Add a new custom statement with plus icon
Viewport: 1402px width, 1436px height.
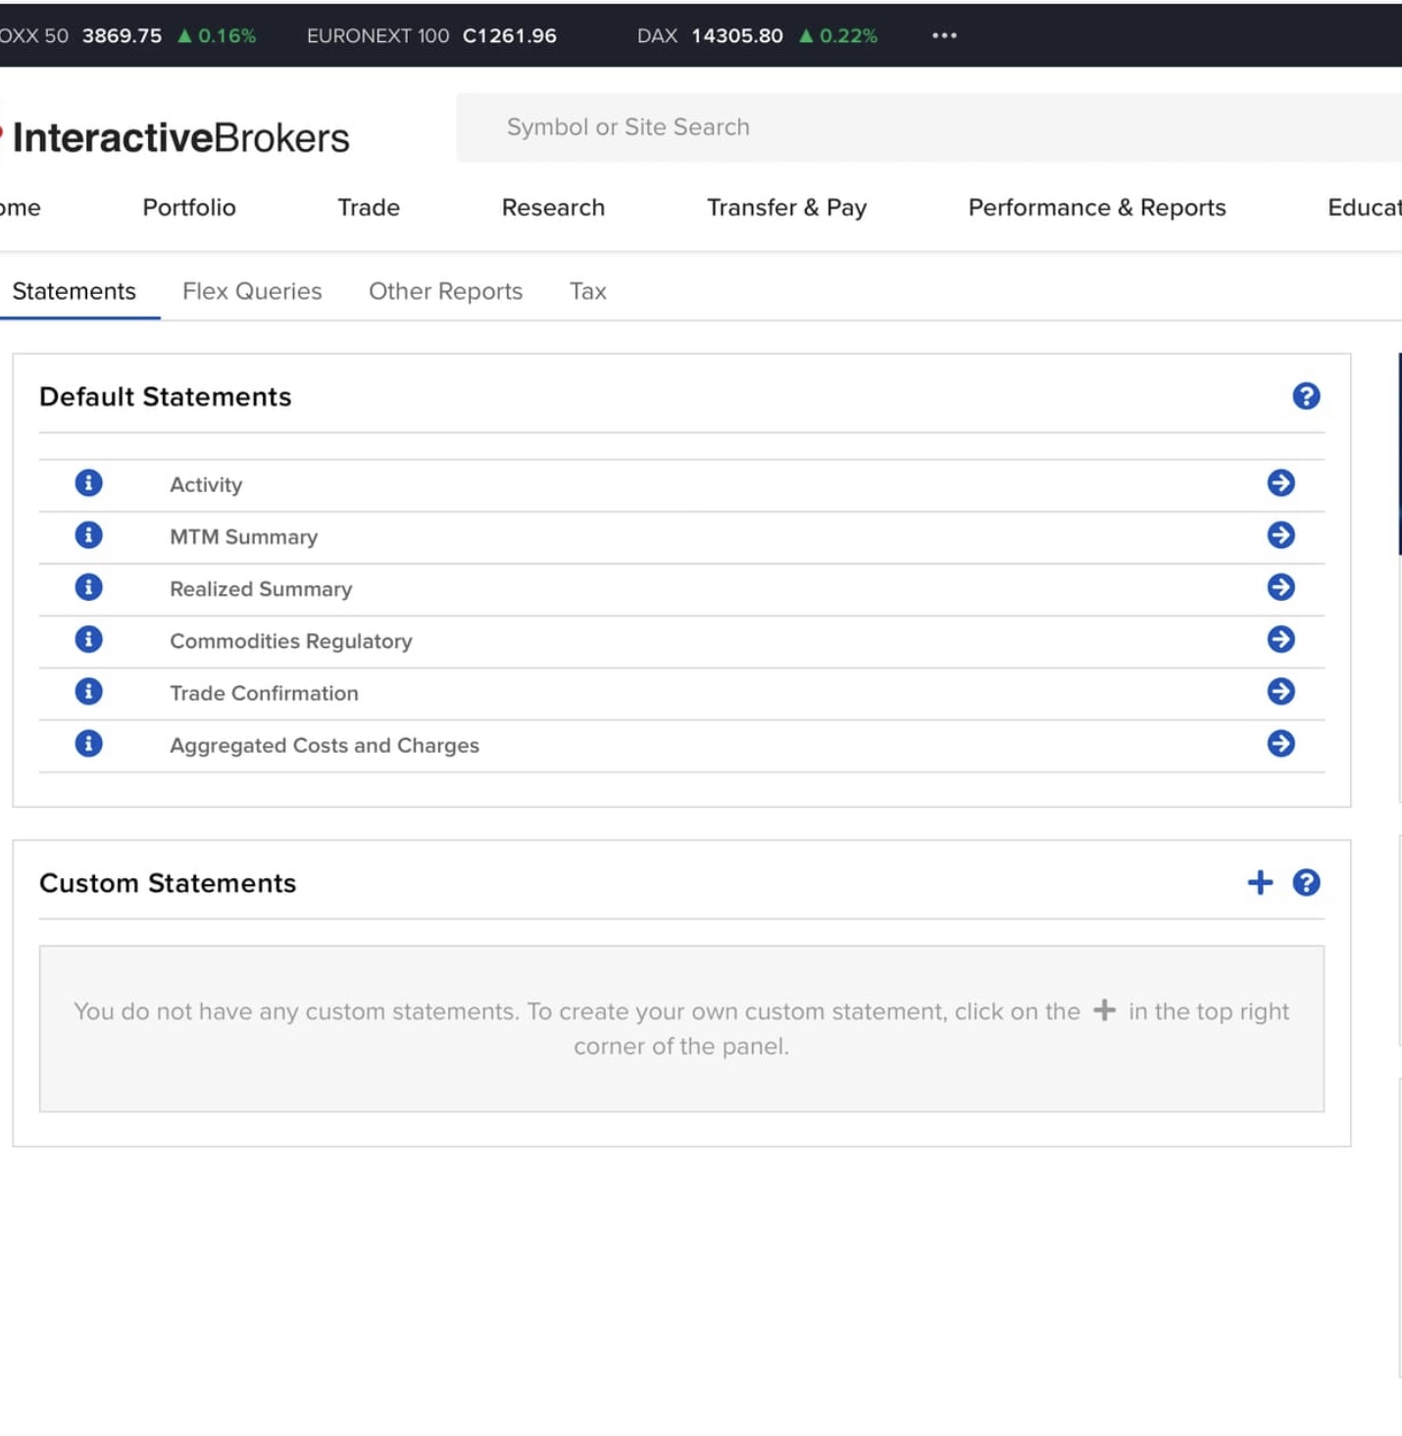(1260, 883)
